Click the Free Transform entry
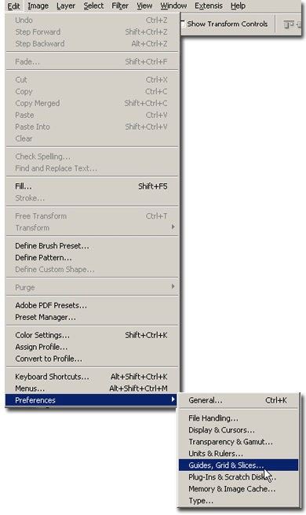Screen dimensions: 306x515 point(92,215)
